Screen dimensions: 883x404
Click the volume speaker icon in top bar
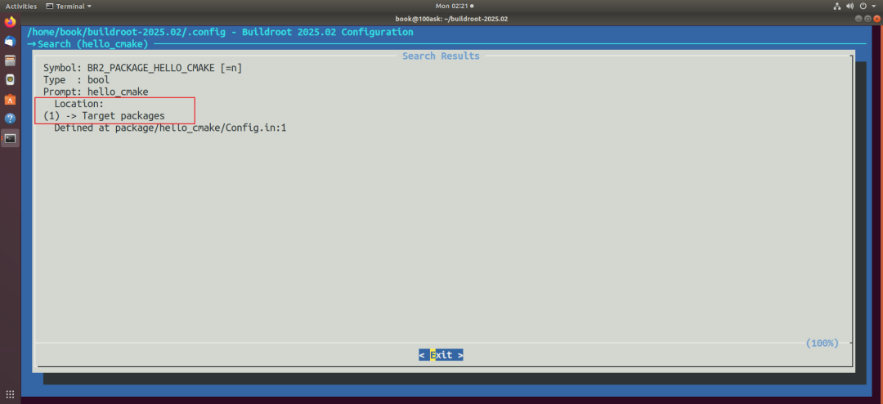tap(850, 7)
